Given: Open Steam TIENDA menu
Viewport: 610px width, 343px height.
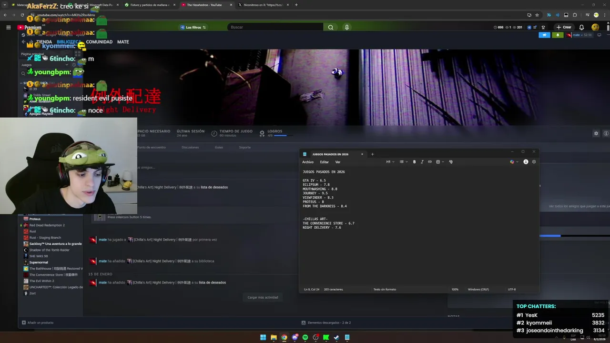Looking at the screenshot, I should (44, 42).
